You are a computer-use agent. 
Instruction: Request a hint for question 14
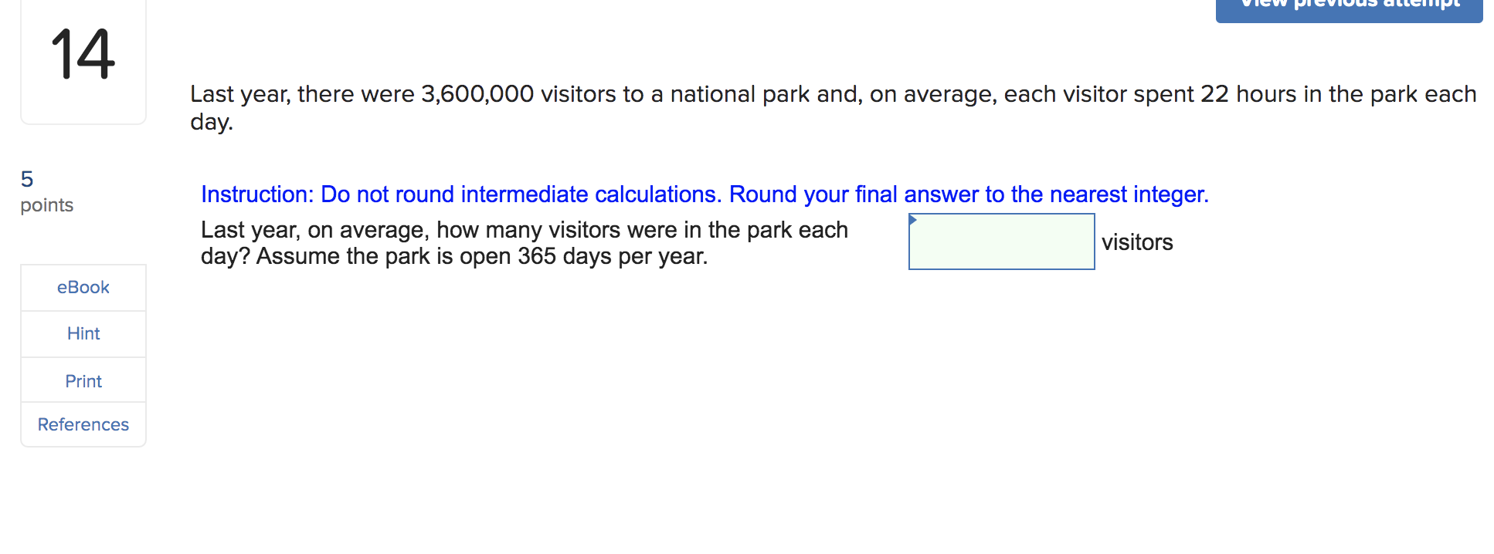coord(83,333)
